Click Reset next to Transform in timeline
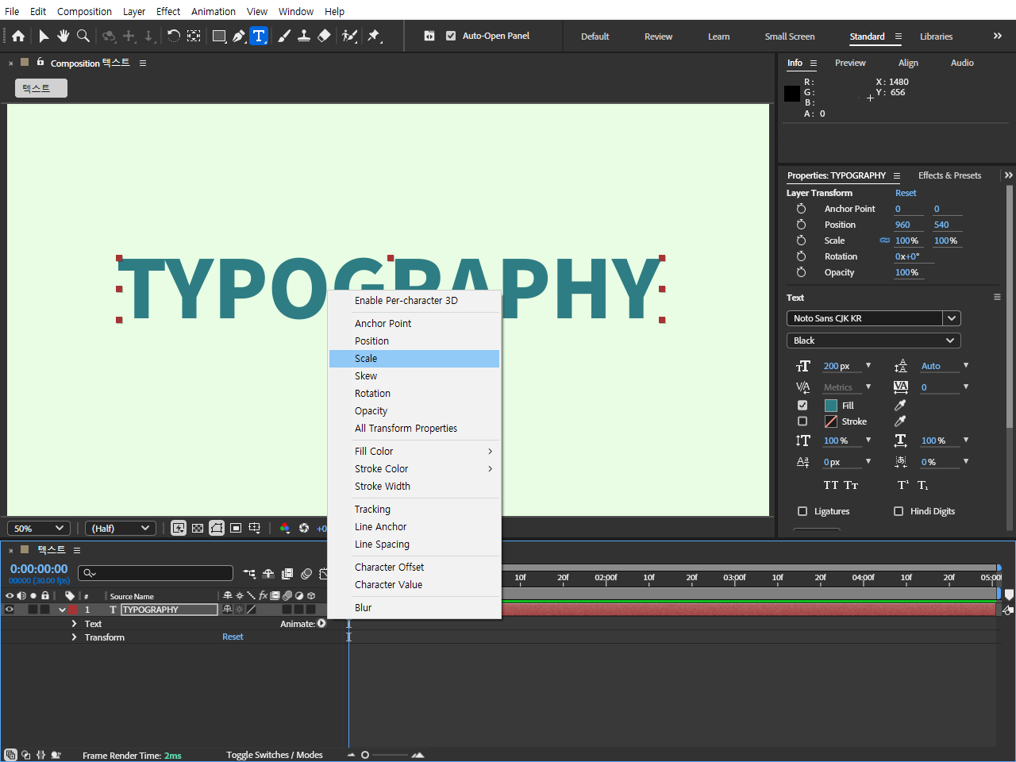Image resolution: width=1016 pixels, height=762 pixels. 233,637
